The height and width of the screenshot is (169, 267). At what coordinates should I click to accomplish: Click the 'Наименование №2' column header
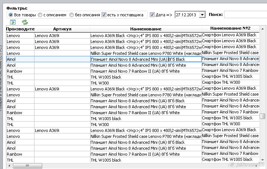(230, 28)
